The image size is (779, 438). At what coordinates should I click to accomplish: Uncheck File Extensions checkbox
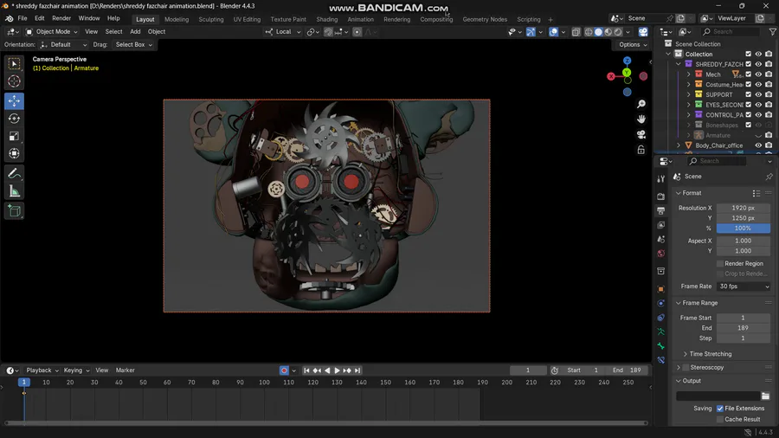point(720,409)
